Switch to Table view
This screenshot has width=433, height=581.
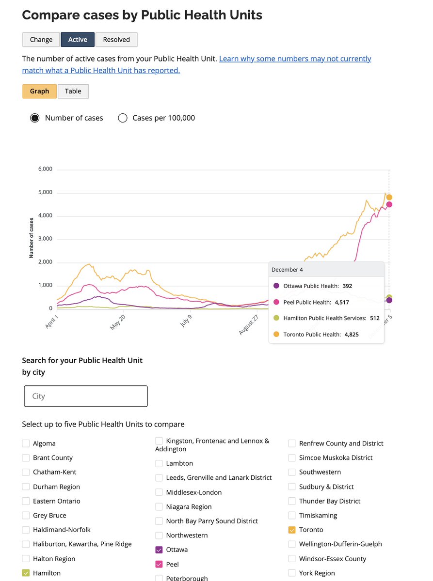click(x=73, y=91)
